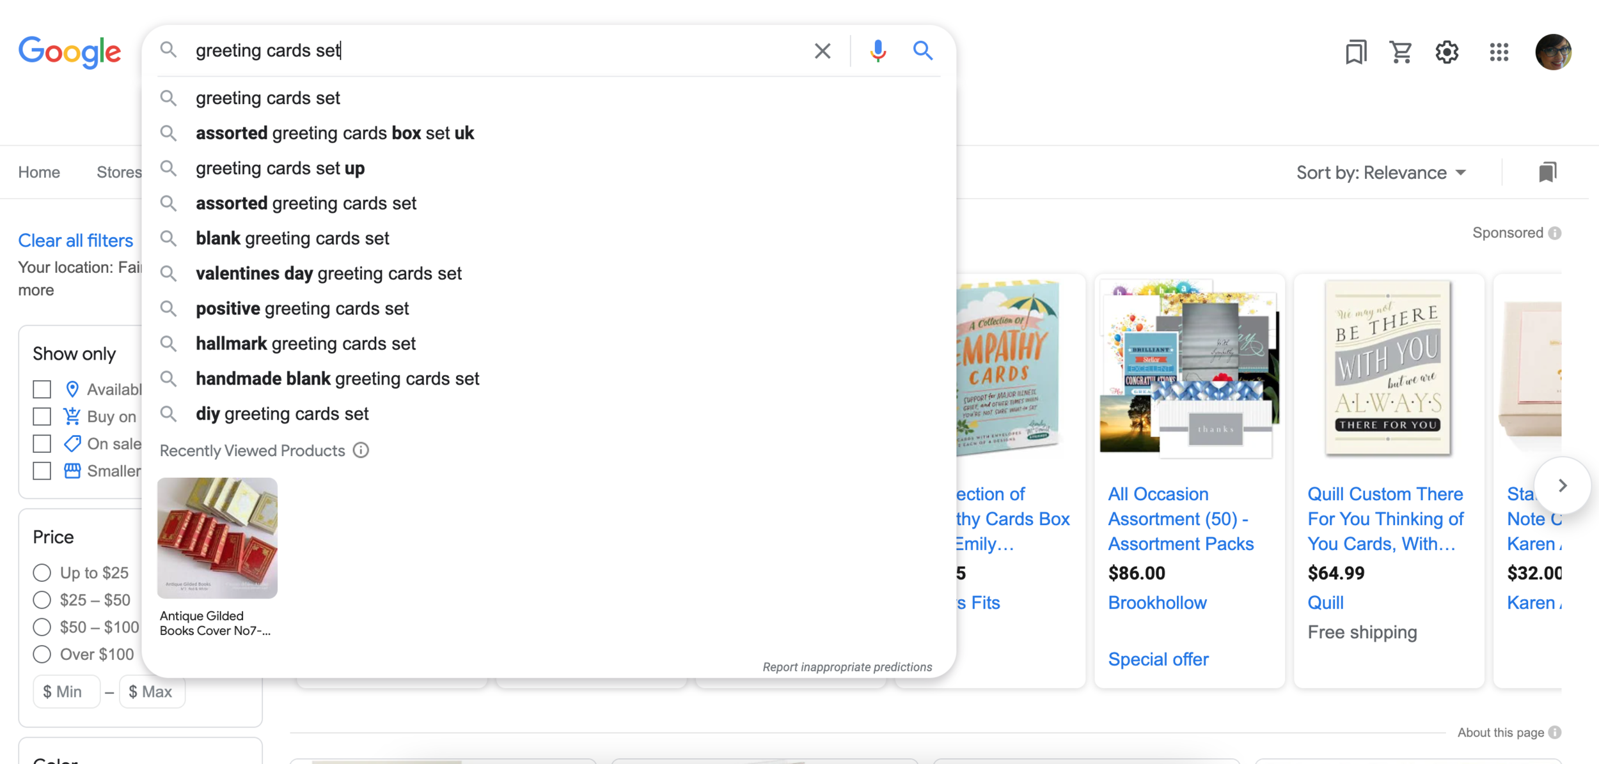1599x764 pixels.
Task: Start voice search with the microphone icon
Action: [x=878, y=50]
